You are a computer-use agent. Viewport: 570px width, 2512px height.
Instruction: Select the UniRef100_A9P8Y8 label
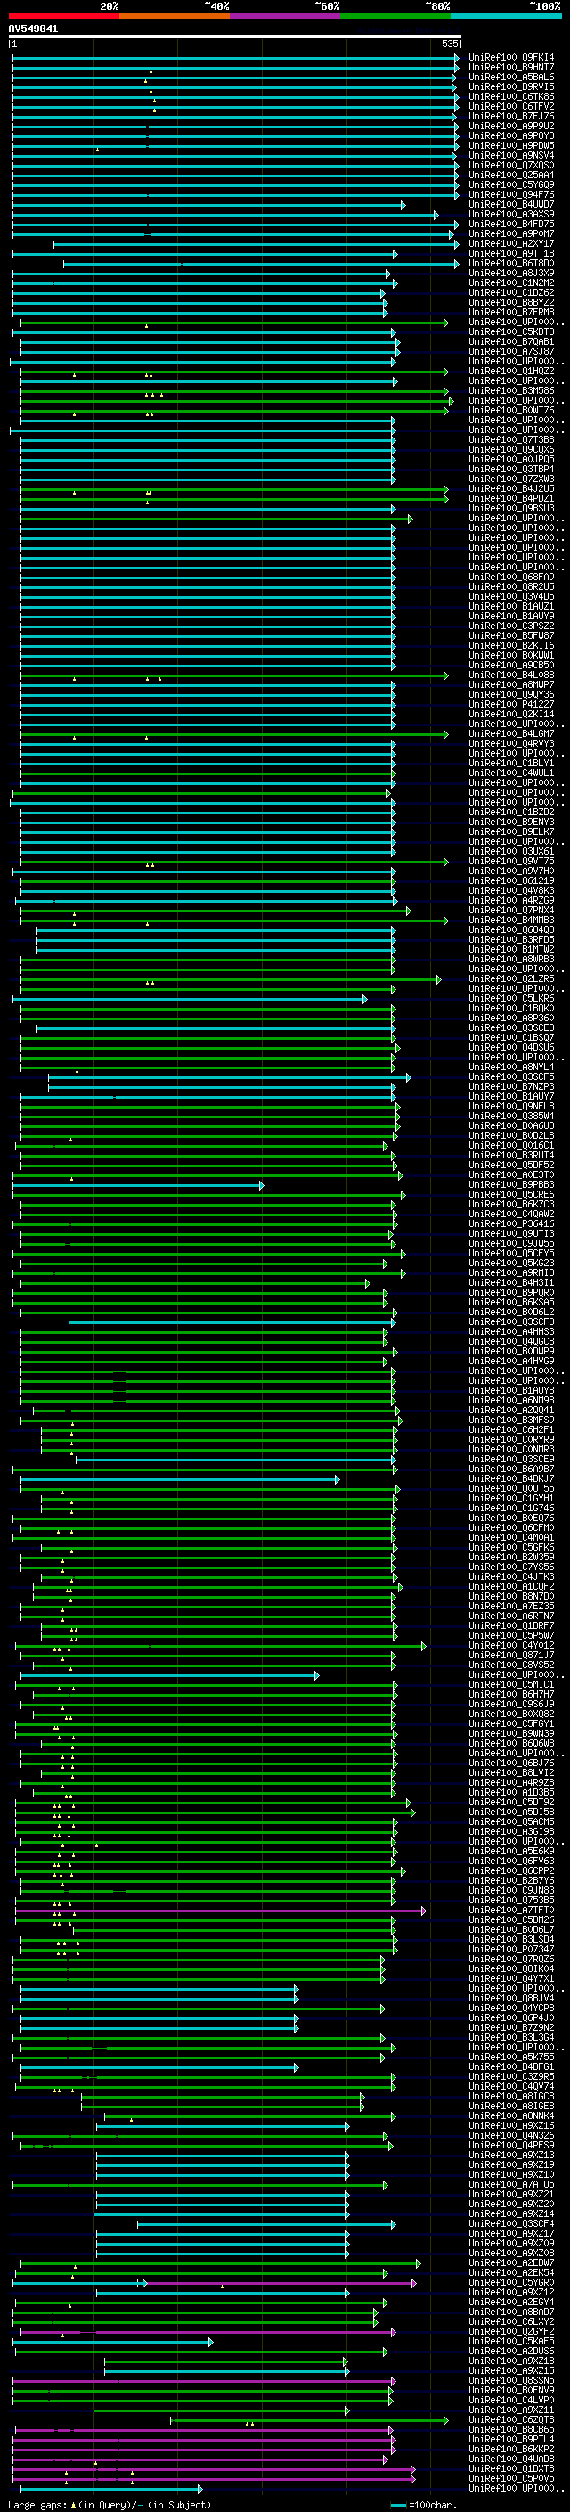[511, 135]
